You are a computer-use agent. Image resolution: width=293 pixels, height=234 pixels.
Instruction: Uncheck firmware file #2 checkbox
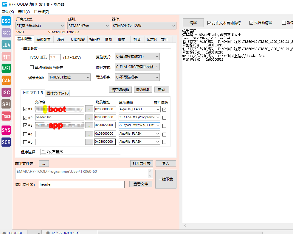(x=25, y=117)
